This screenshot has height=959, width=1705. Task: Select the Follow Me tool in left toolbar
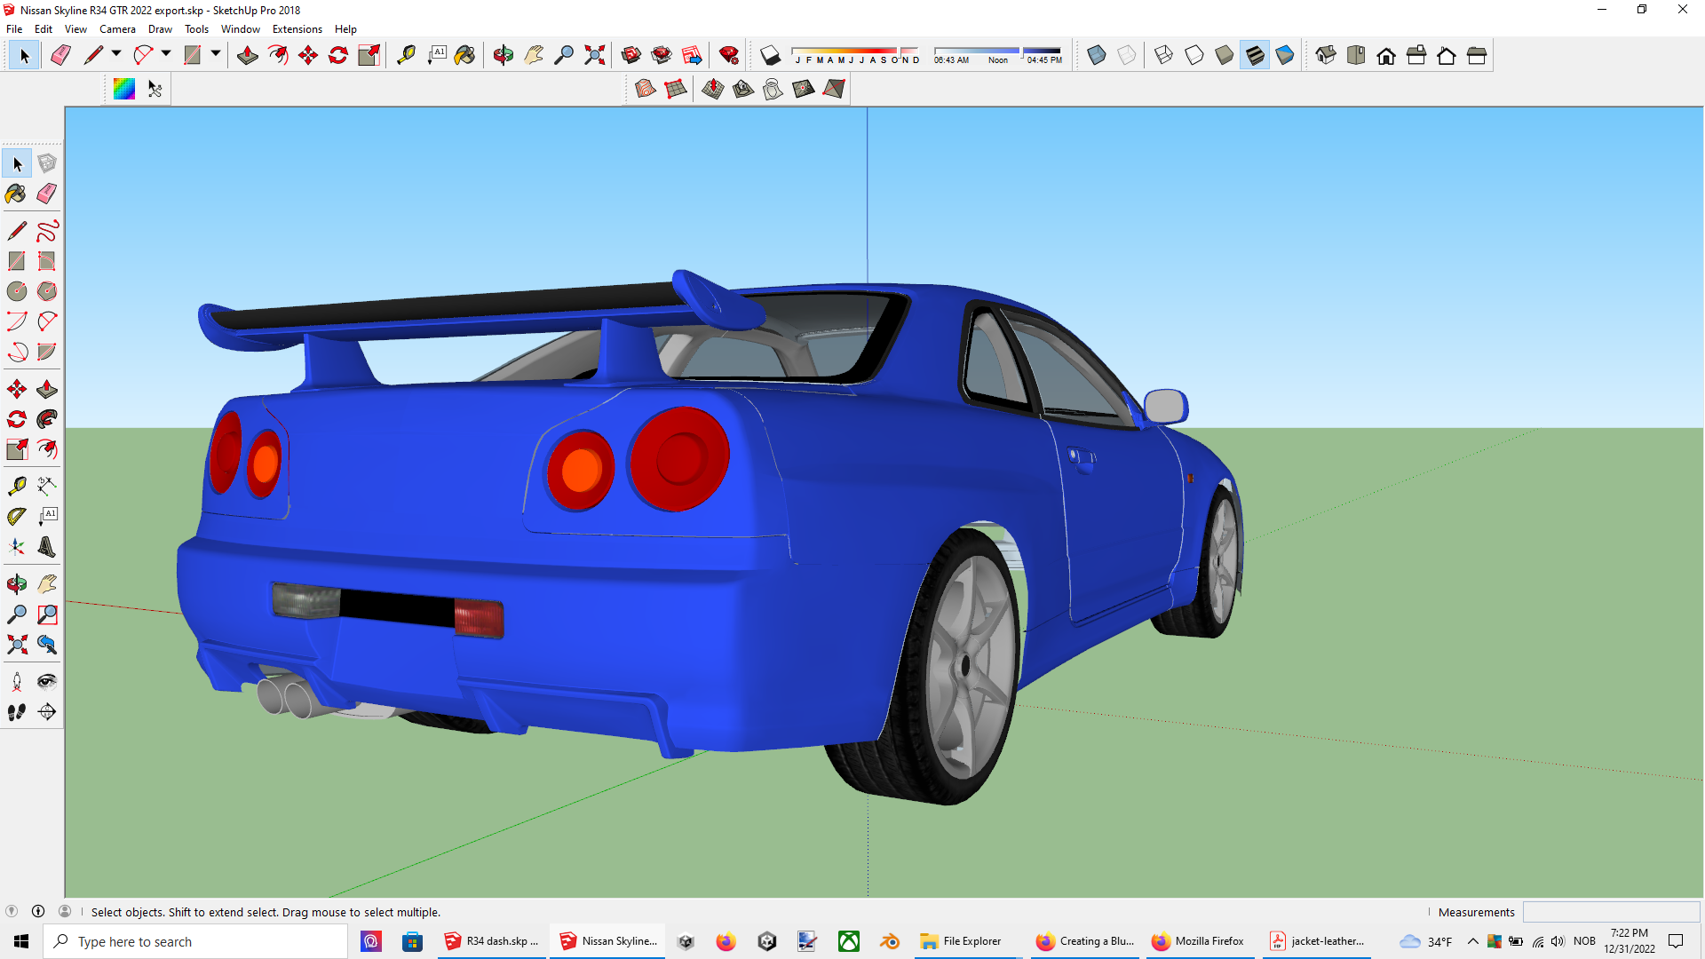(x=47, y=419)
